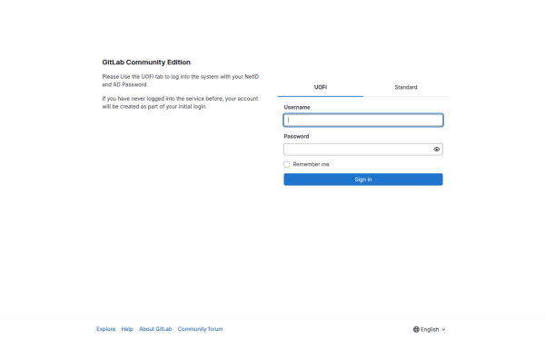Open the Explore footer link
This screenshot has height=340, width=545.
(x=106, y=329)
